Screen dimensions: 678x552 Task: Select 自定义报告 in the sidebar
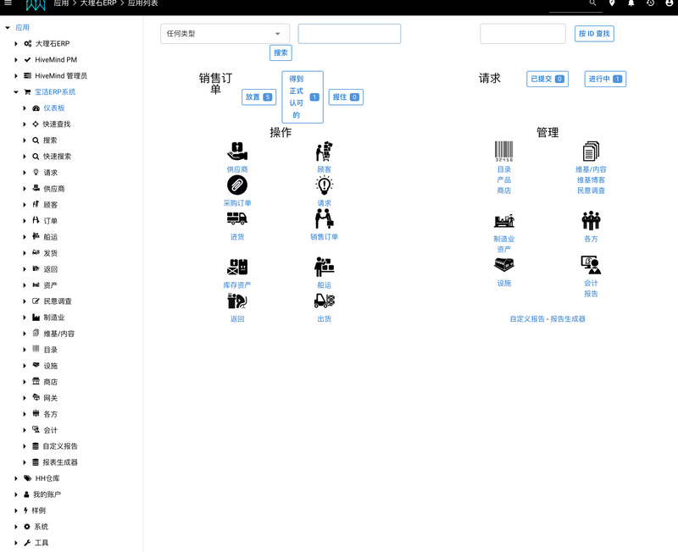coord(60,446)
